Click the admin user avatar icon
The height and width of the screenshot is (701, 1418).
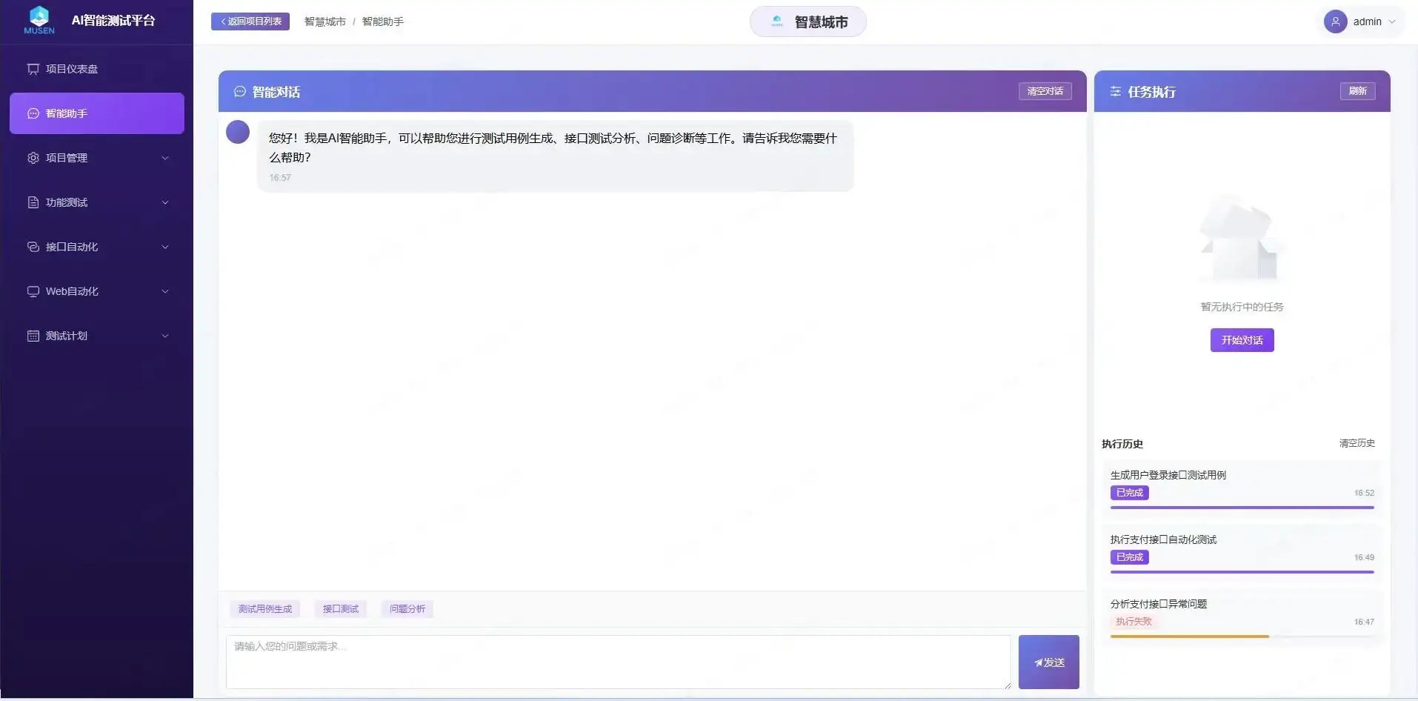coord(1337,21)
